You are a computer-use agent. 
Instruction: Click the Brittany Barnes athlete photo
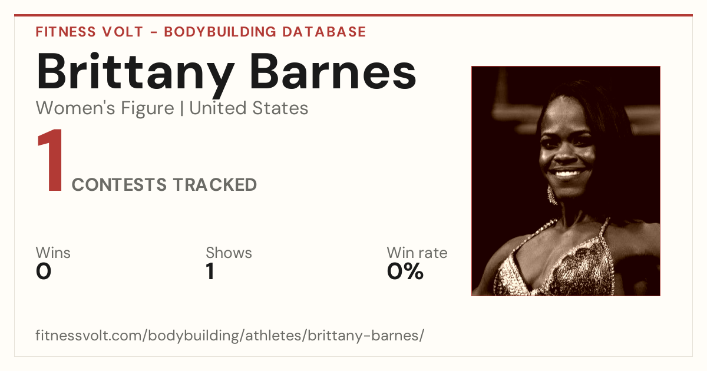coord(566,181)
